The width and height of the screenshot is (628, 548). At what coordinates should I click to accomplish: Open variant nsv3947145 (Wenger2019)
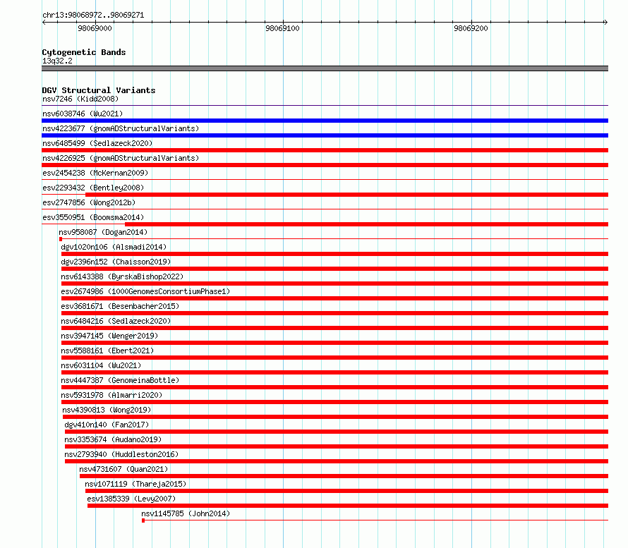pos(109,336)
